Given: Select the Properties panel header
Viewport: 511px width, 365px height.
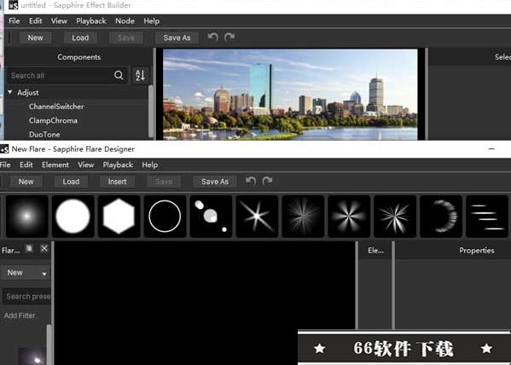Looking at the screenshot, I should click(477, 250).
